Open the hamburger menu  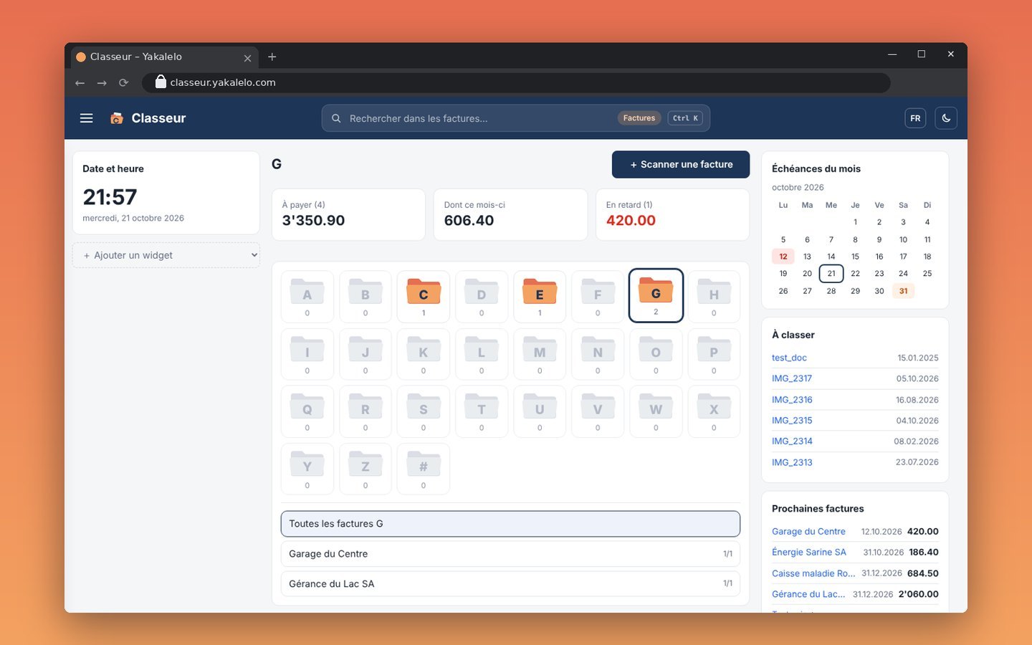pyautogui.click(x=87, y=118)
